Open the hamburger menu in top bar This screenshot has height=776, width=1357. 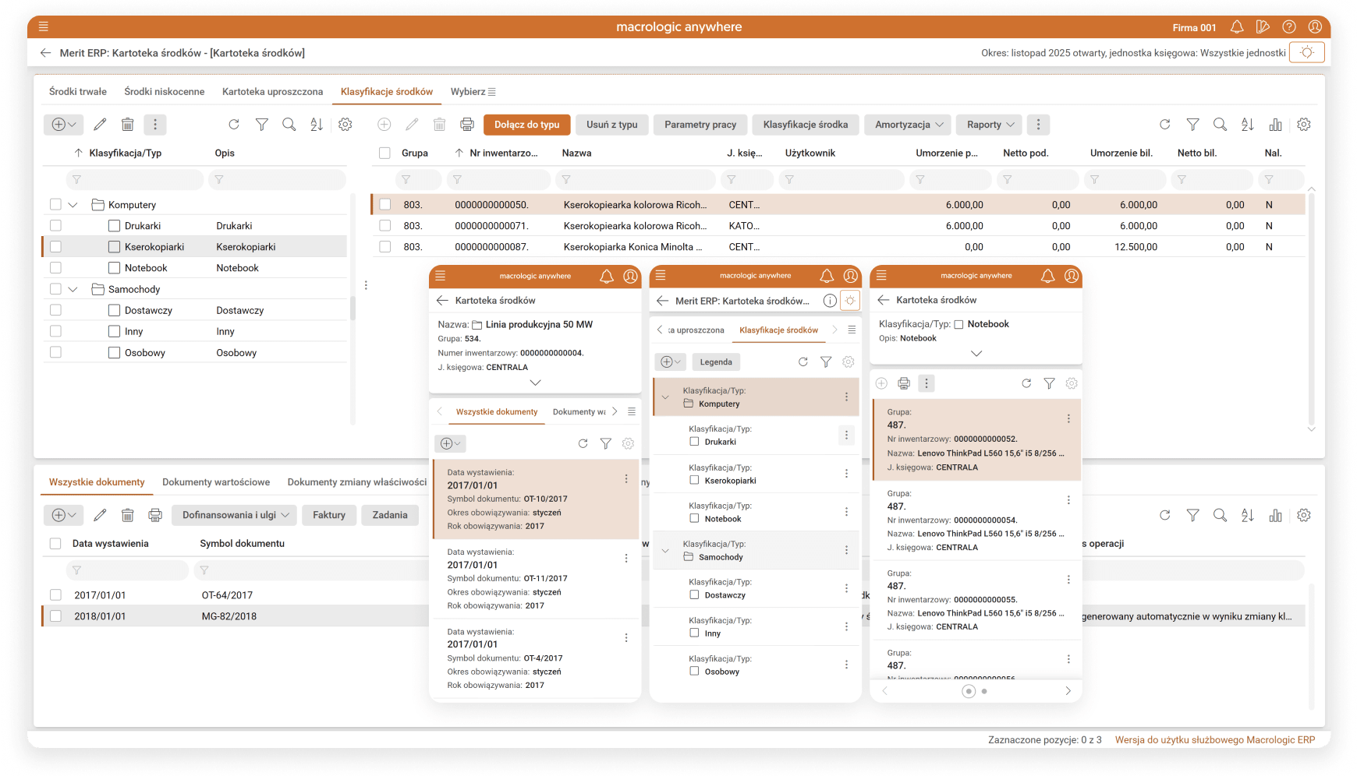pyautogui.click(x=44, y=26)
